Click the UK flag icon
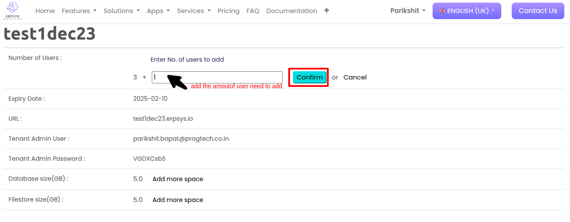 click(x=443, y=11)
